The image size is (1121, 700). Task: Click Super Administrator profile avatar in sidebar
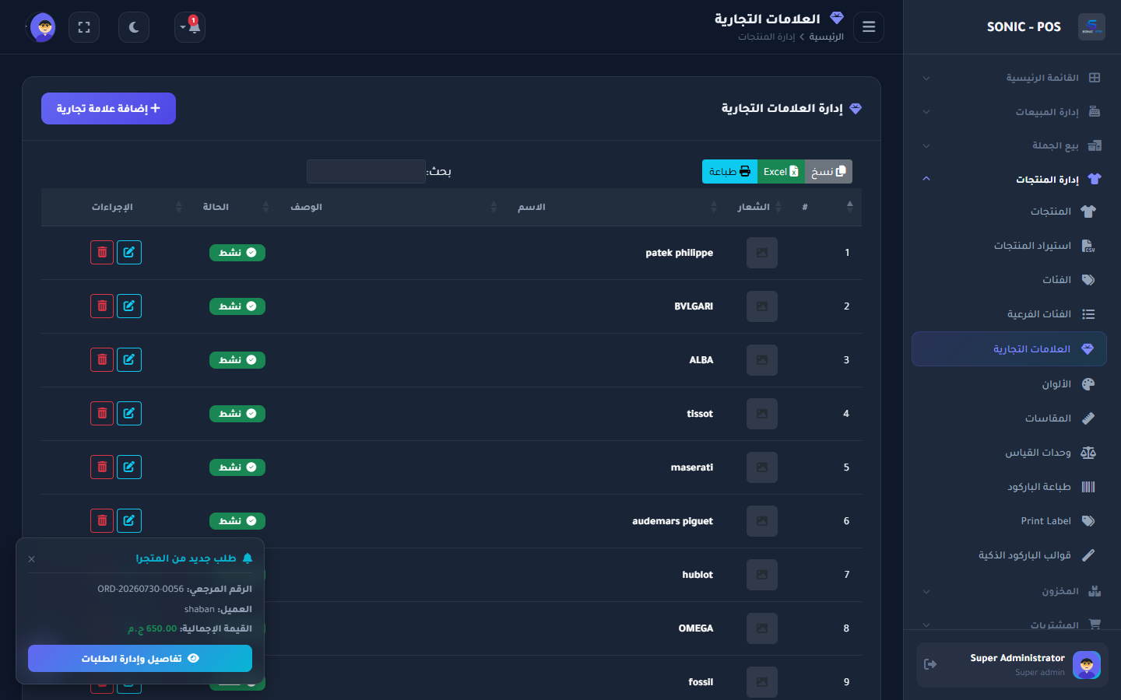pos(1086,665)
